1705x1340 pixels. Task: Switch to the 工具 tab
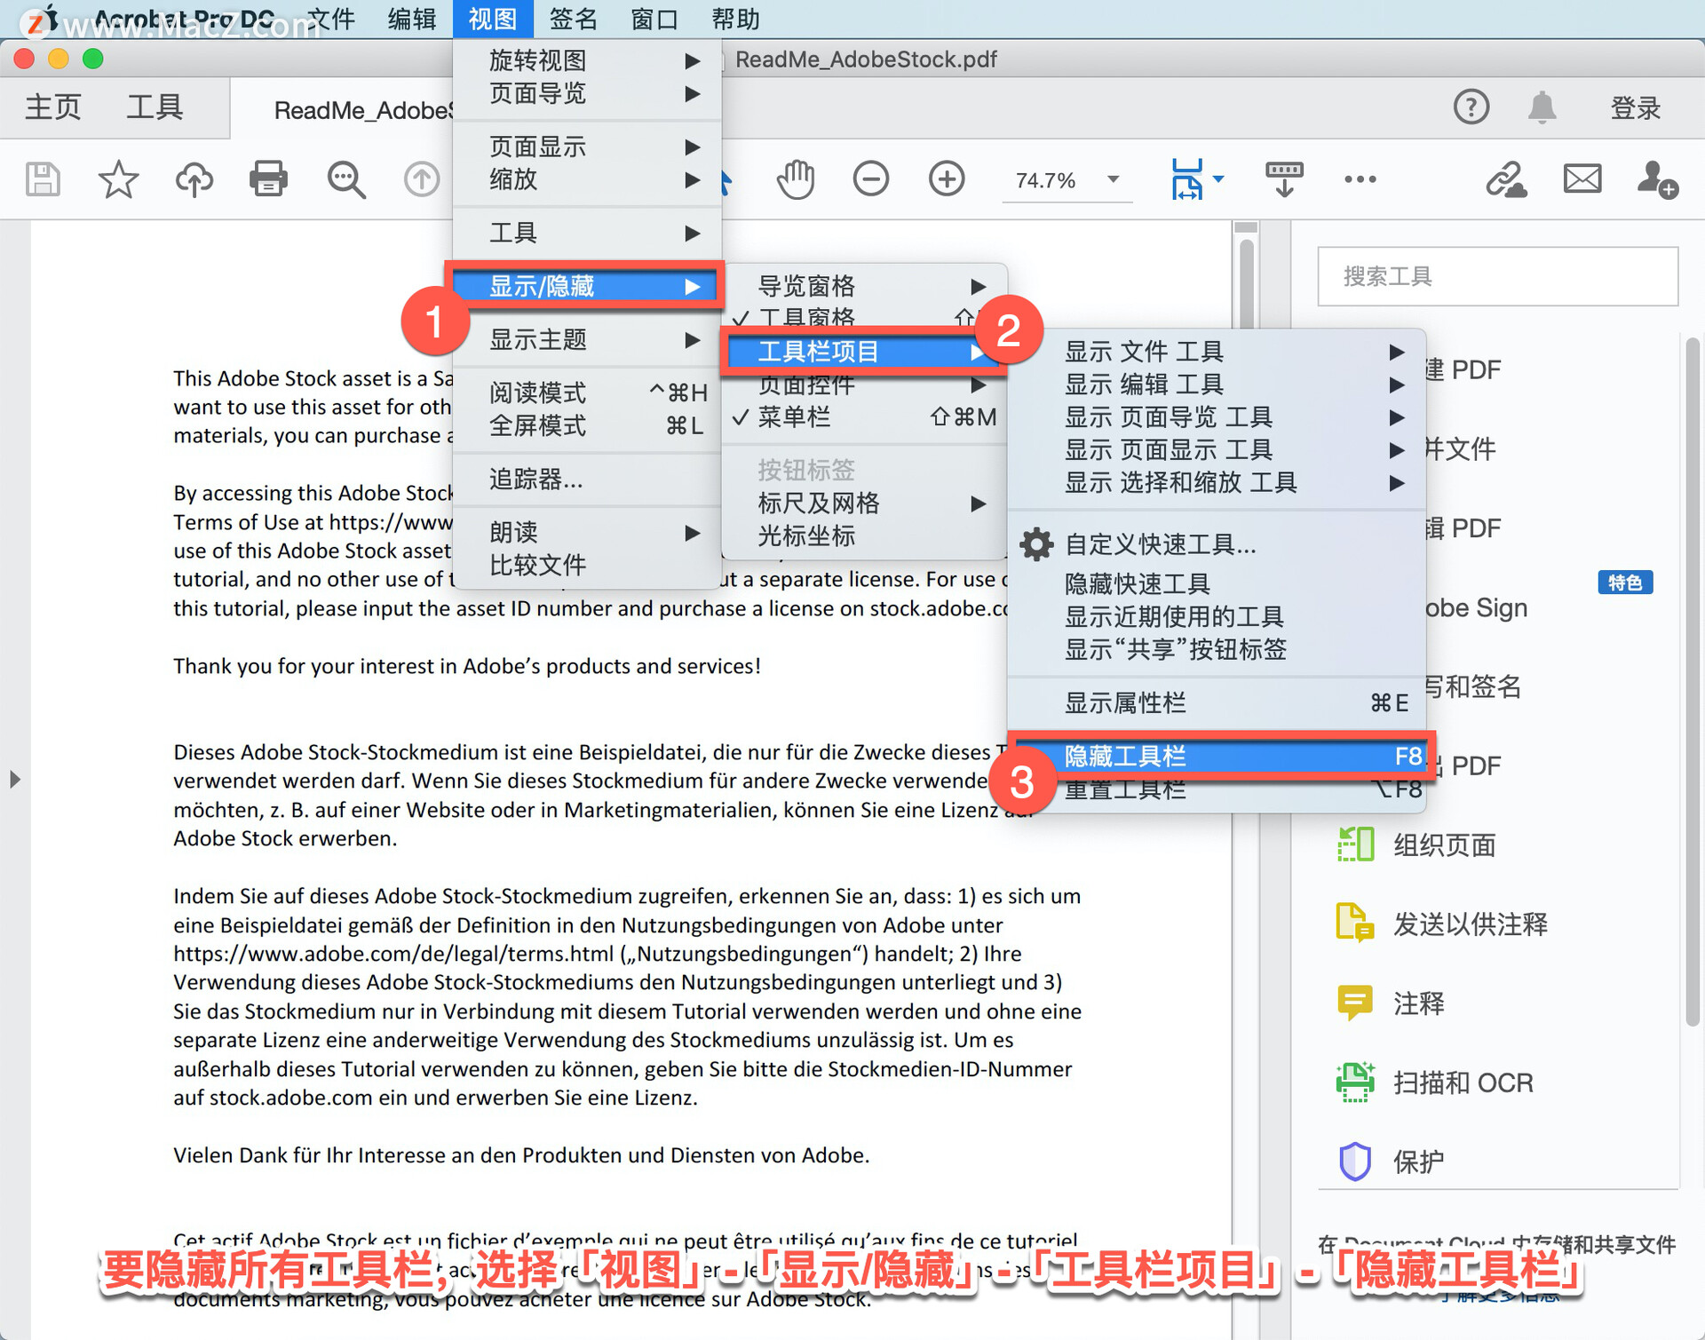point(155,107)
